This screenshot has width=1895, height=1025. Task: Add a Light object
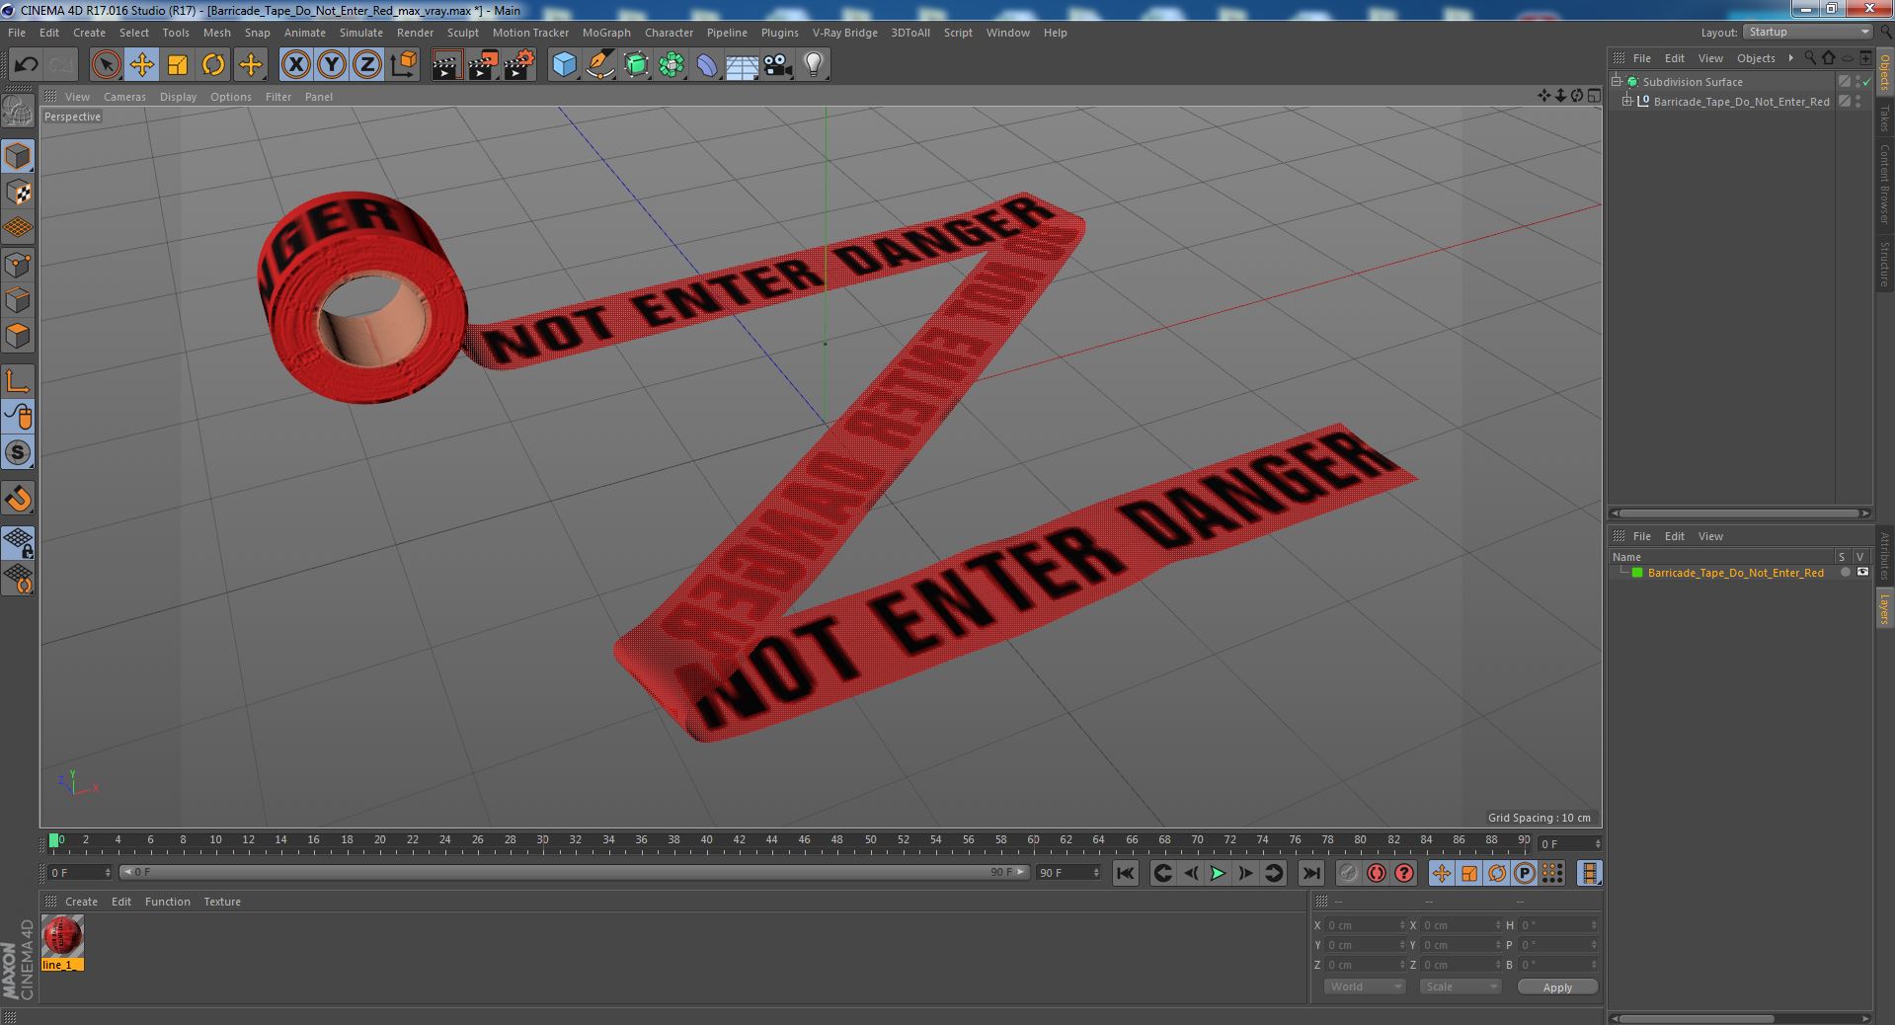[814, 65]
